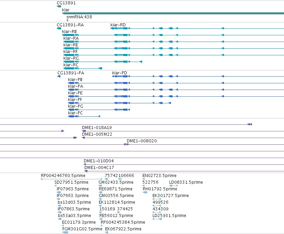Image resolution: width=284 pixels, height=234 pixels.
Task: Click the EK067922.5prime EST label
Action: [123, 229]
